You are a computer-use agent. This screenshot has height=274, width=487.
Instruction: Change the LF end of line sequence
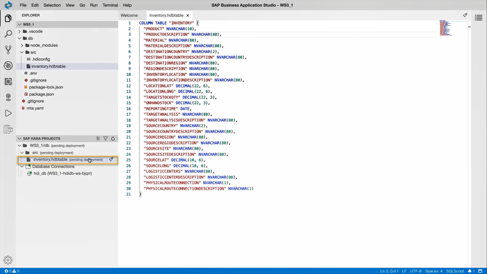coord(404,271)
